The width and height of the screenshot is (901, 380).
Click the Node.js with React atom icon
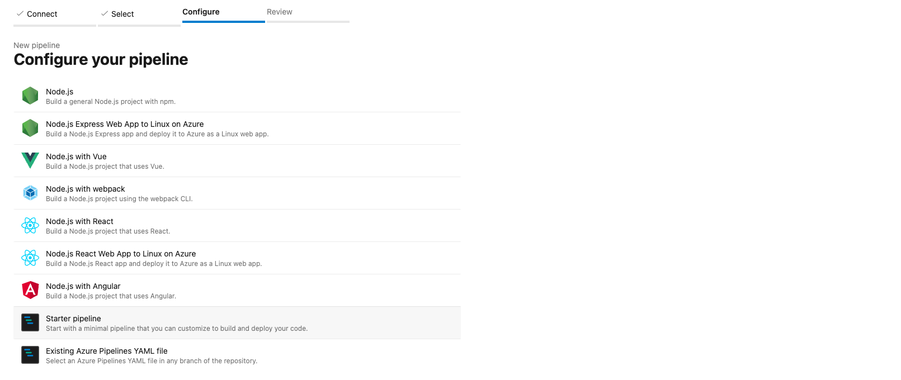click(x=30, y=225)
